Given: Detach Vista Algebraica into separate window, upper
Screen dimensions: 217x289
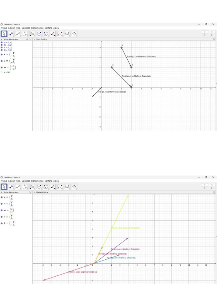Looking at the screenshot, I should click(27, 39).
